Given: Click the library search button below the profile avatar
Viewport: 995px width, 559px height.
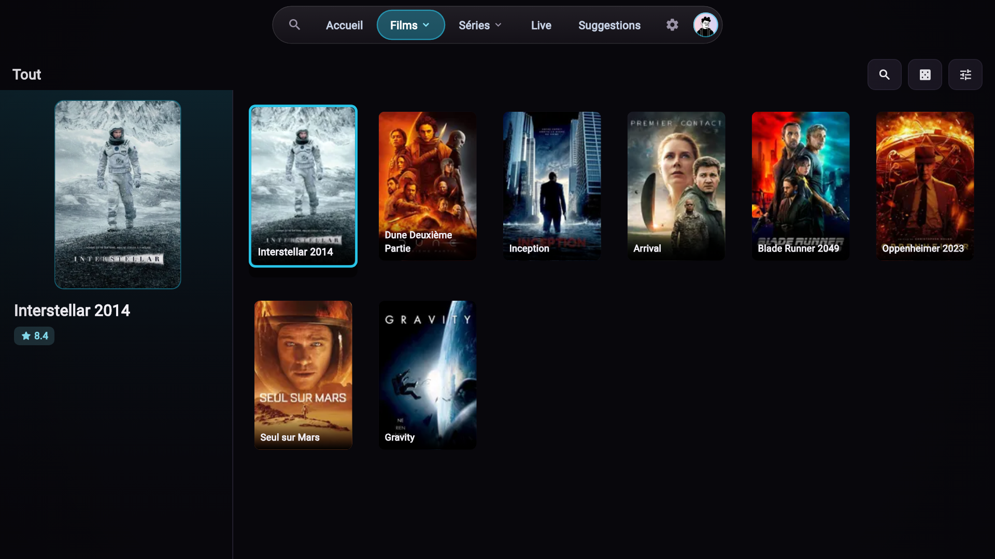Looking at the screenshot, I should point(884,75).
